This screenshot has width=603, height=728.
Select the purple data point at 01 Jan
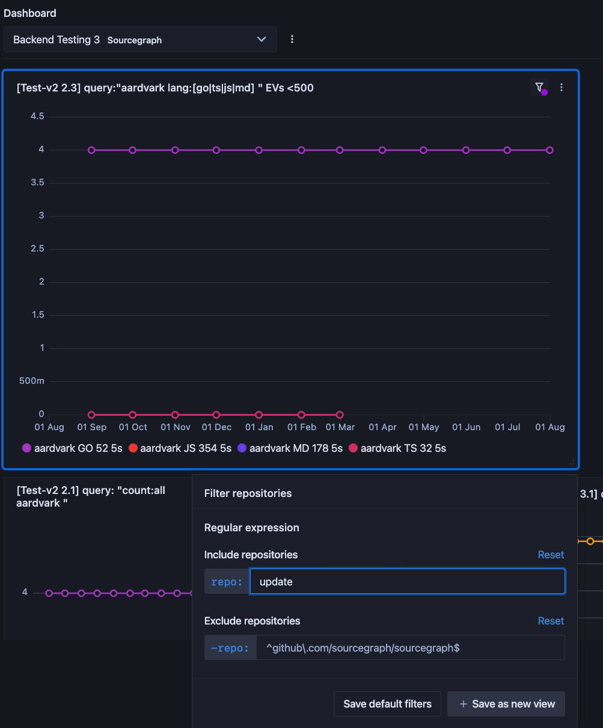point(259,150)
